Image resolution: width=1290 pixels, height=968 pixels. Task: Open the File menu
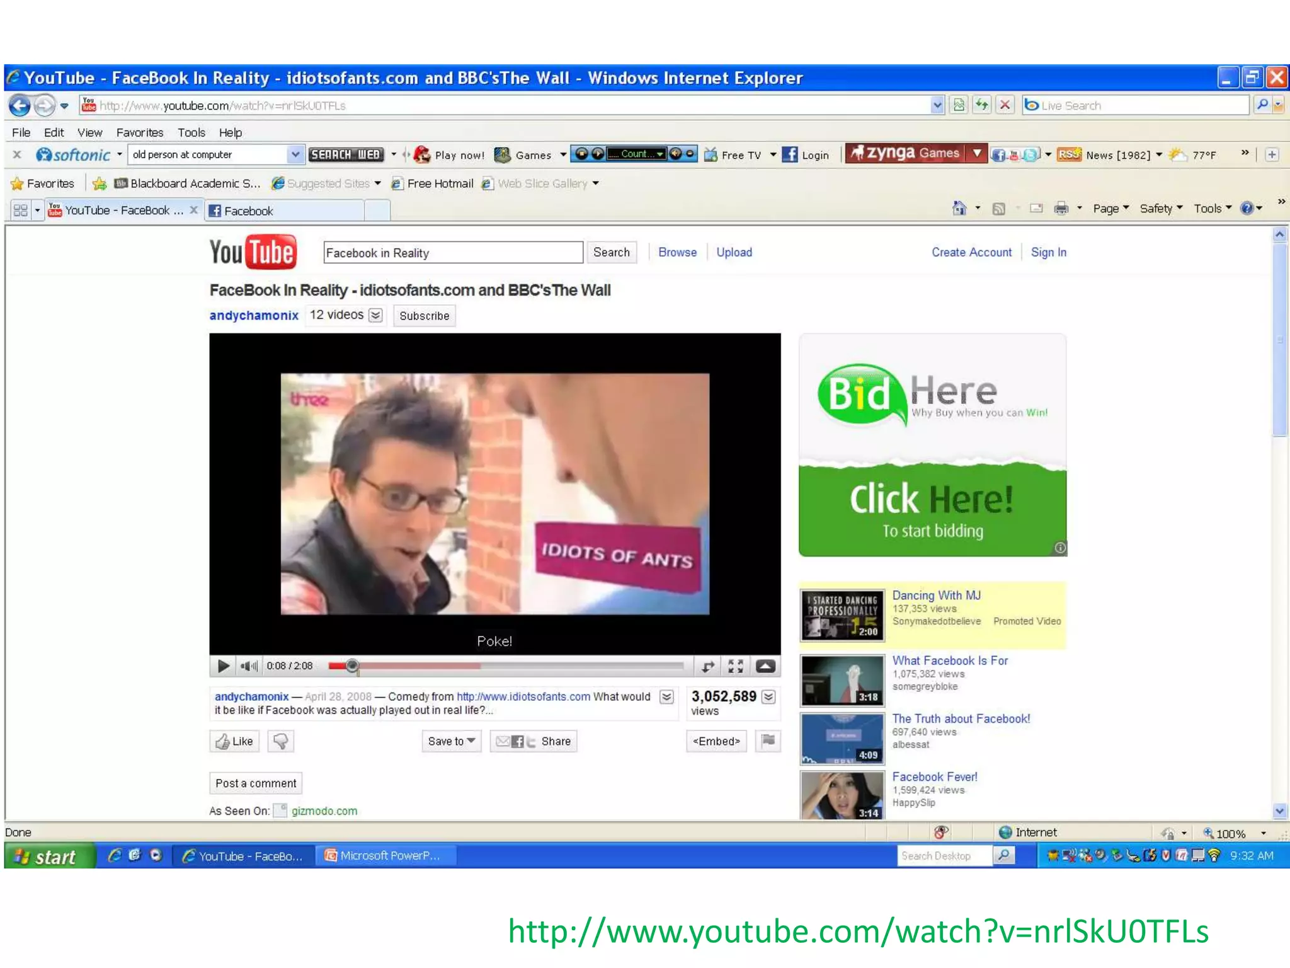(x=21, y=132)
